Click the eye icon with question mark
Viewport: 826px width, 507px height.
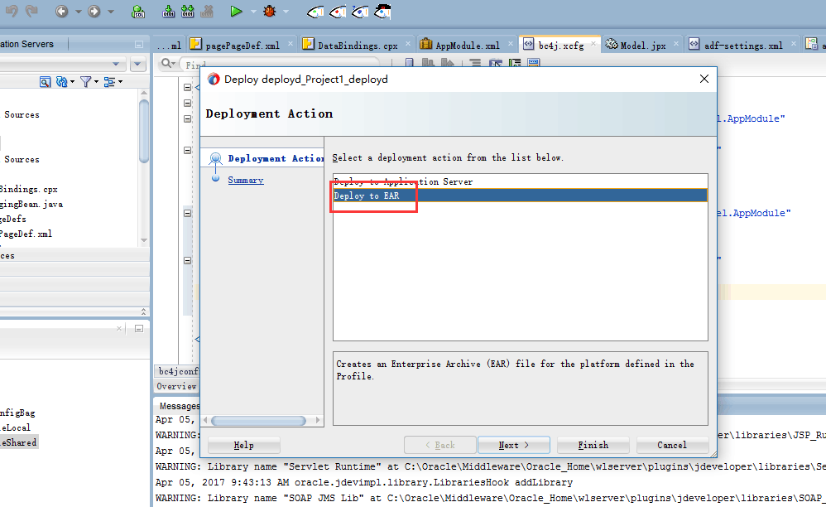click(360, 12)
